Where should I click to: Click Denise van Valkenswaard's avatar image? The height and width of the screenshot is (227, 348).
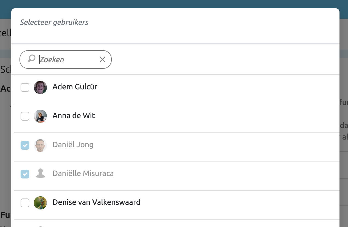pos(40,203)
